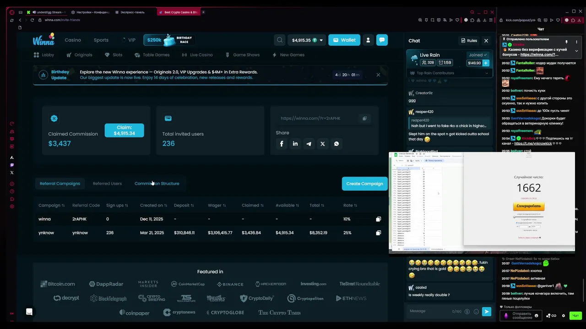The width and height of the screenshot is (586, 329).
Task: Open support chat widget icon
Action: coord(29,312)
